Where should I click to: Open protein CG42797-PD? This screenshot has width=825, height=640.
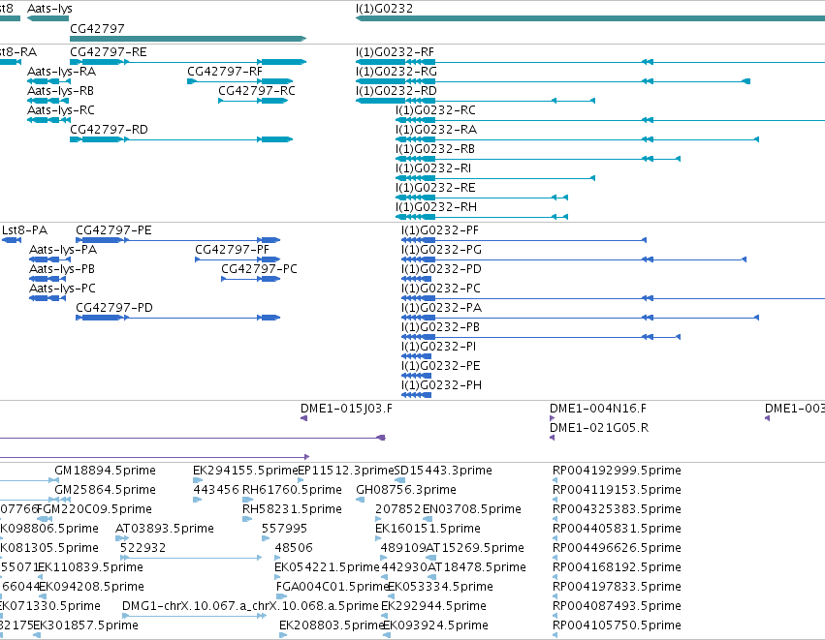pos(114,308)
